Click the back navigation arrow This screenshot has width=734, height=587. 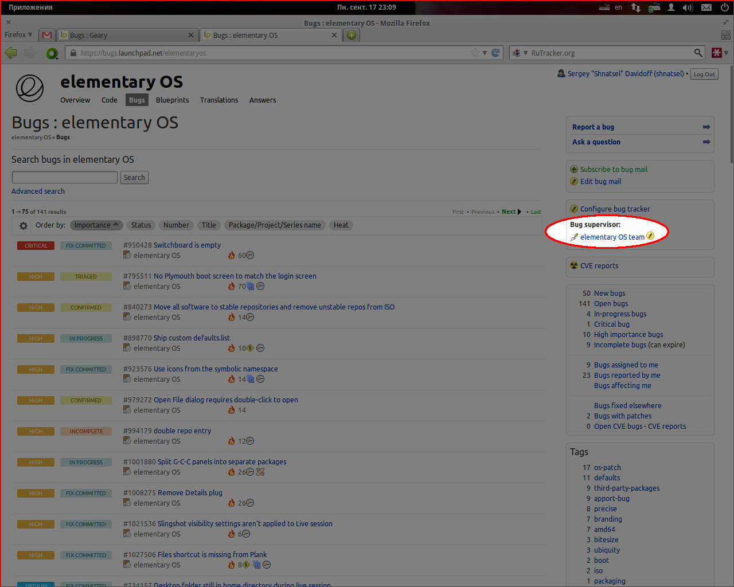point(11,53)
